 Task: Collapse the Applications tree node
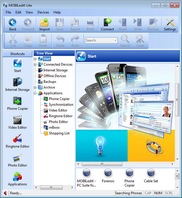35,93
